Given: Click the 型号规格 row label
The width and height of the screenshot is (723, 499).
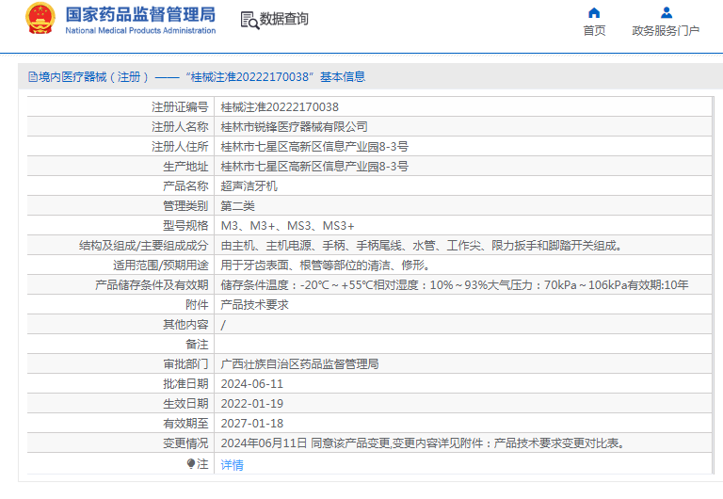Looking at the screenshot, I should click(x=185, y=226).
